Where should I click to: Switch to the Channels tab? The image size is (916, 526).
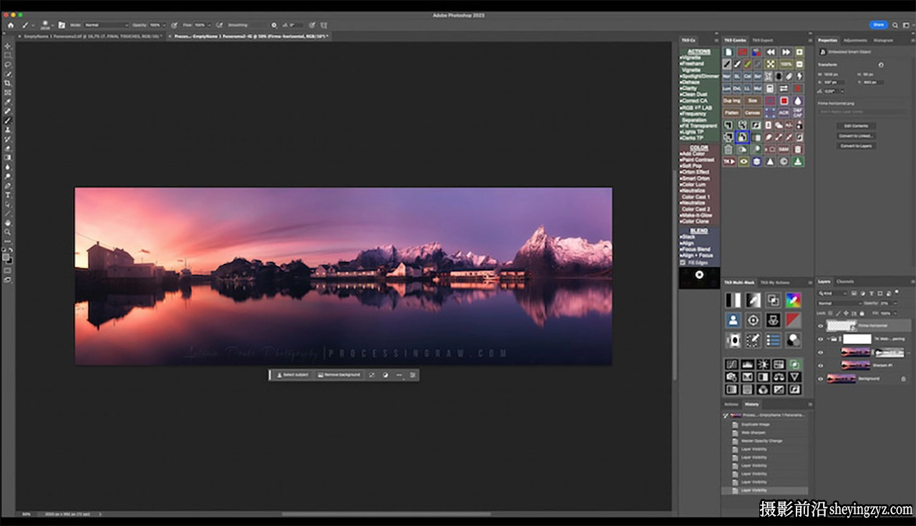[845, 282]
